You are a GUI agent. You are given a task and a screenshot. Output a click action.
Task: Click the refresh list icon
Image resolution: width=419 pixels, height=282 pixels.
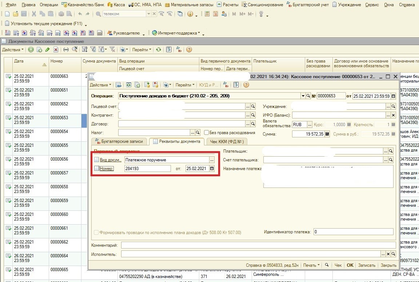click(x=158, y=50)
